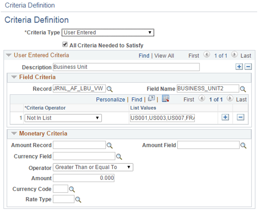Click Find link in User Entered Criteria

click(144, 56)
